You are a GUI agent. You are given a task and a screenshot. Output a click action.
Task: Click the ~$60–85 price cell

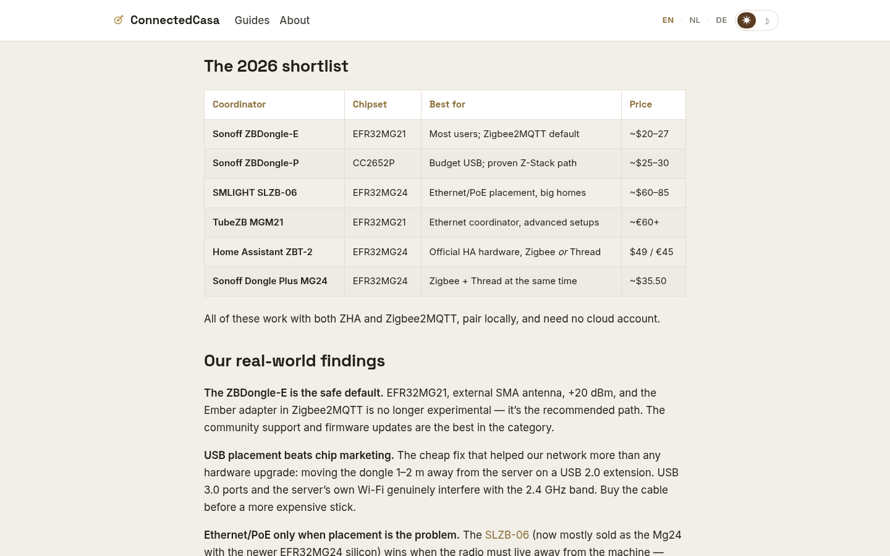[653, 193]
